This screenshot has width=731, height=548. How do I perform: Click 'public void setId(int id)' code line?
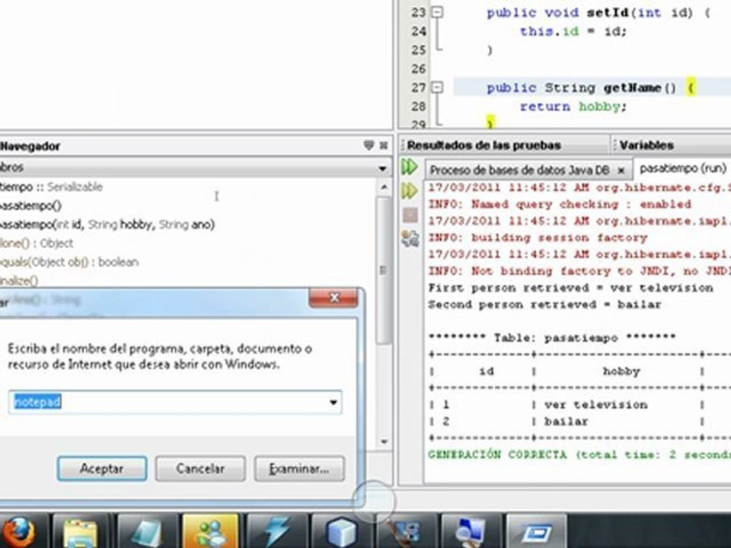(599, 13)
